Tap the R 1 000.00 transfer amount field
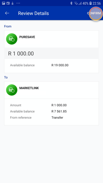Viewport: 103px width, 183px height. (x=51, y=53)
